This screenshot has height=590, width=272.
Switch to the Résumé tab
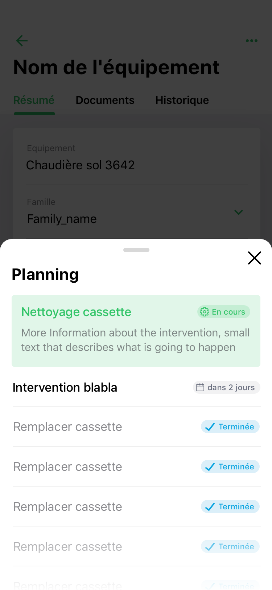[34, 100]
